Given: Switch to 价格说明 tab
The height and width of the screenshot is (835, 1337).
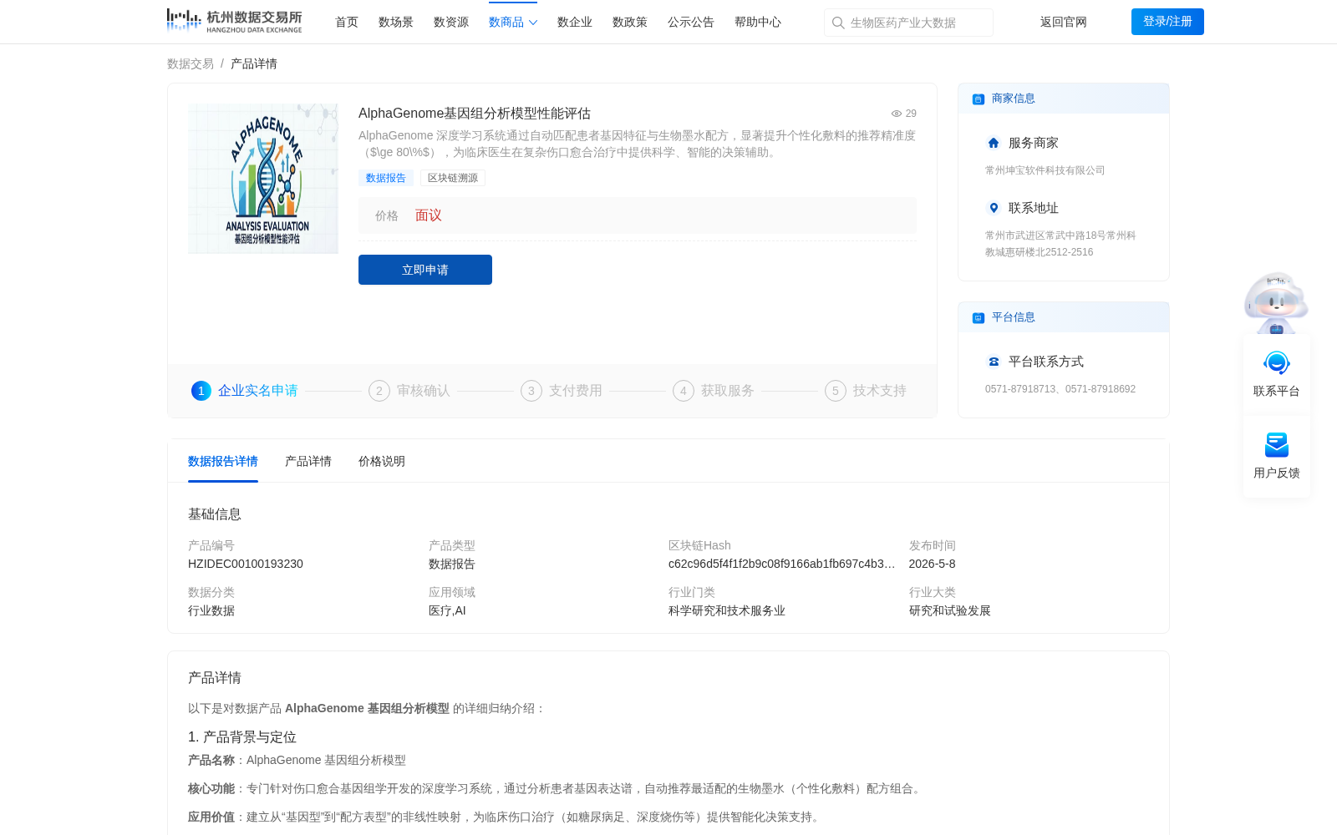Looking at the screenshot, I should [382, 461].
